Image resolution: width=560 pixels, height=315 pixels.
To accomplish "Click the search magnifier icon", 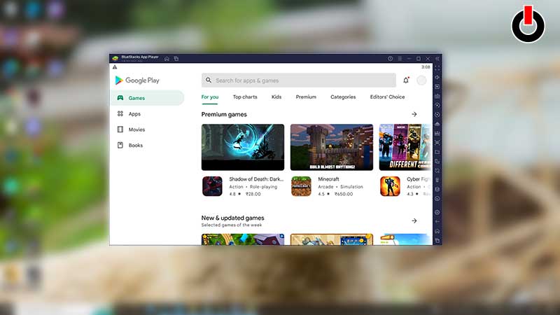I will tap(209, 80).
